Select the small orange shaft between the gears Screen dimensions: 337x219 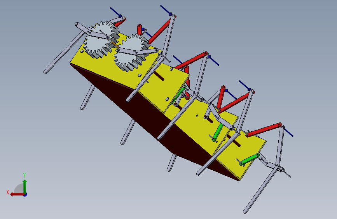115,45
